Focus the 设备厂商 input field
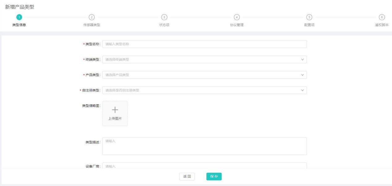The image size is (392, 186). 204,166
